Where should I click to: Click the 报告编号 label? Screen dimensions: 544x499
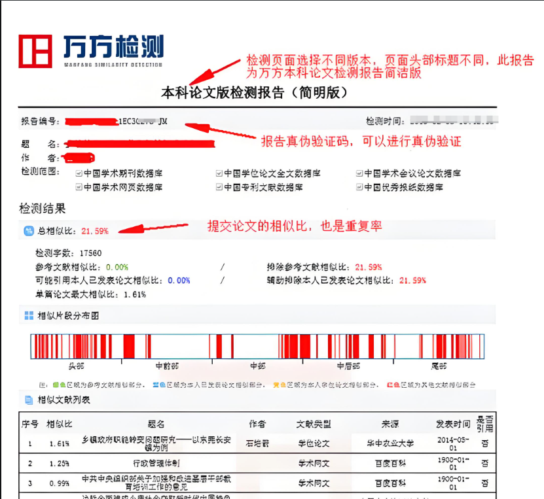(x=40, y=121)
